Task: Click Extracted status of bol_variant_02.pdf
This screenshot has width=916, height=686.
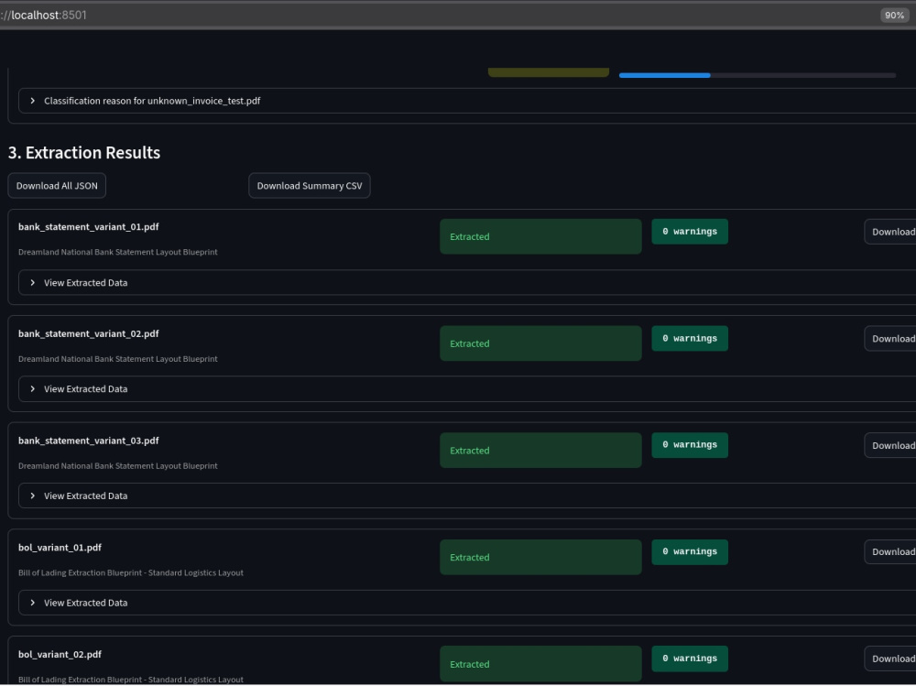Action: 540,664
